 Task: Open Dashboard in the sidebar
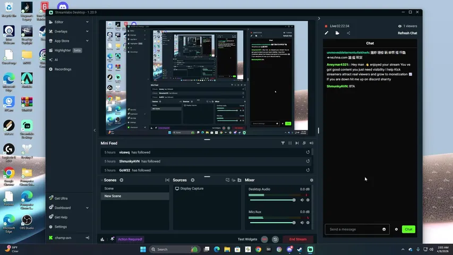[63, 208]
